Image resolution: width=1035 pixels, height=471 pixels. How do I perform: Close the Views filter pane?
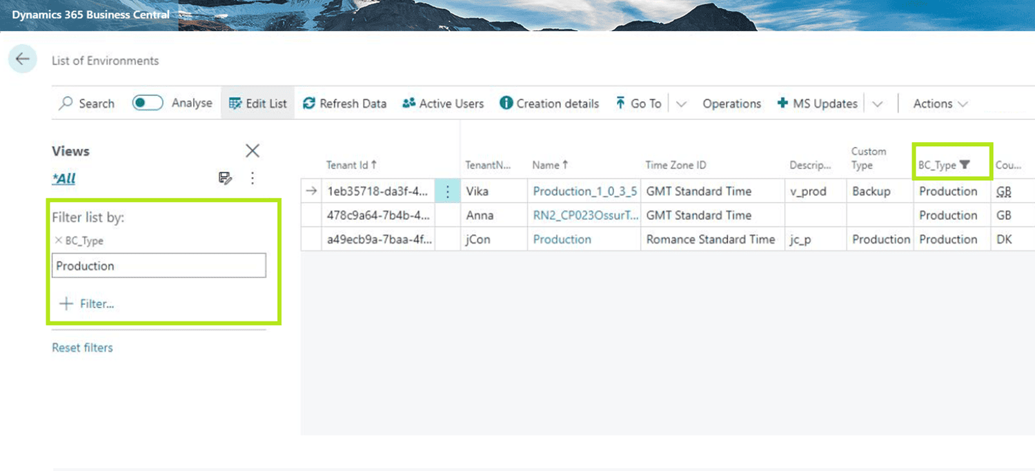pos(253,151)
